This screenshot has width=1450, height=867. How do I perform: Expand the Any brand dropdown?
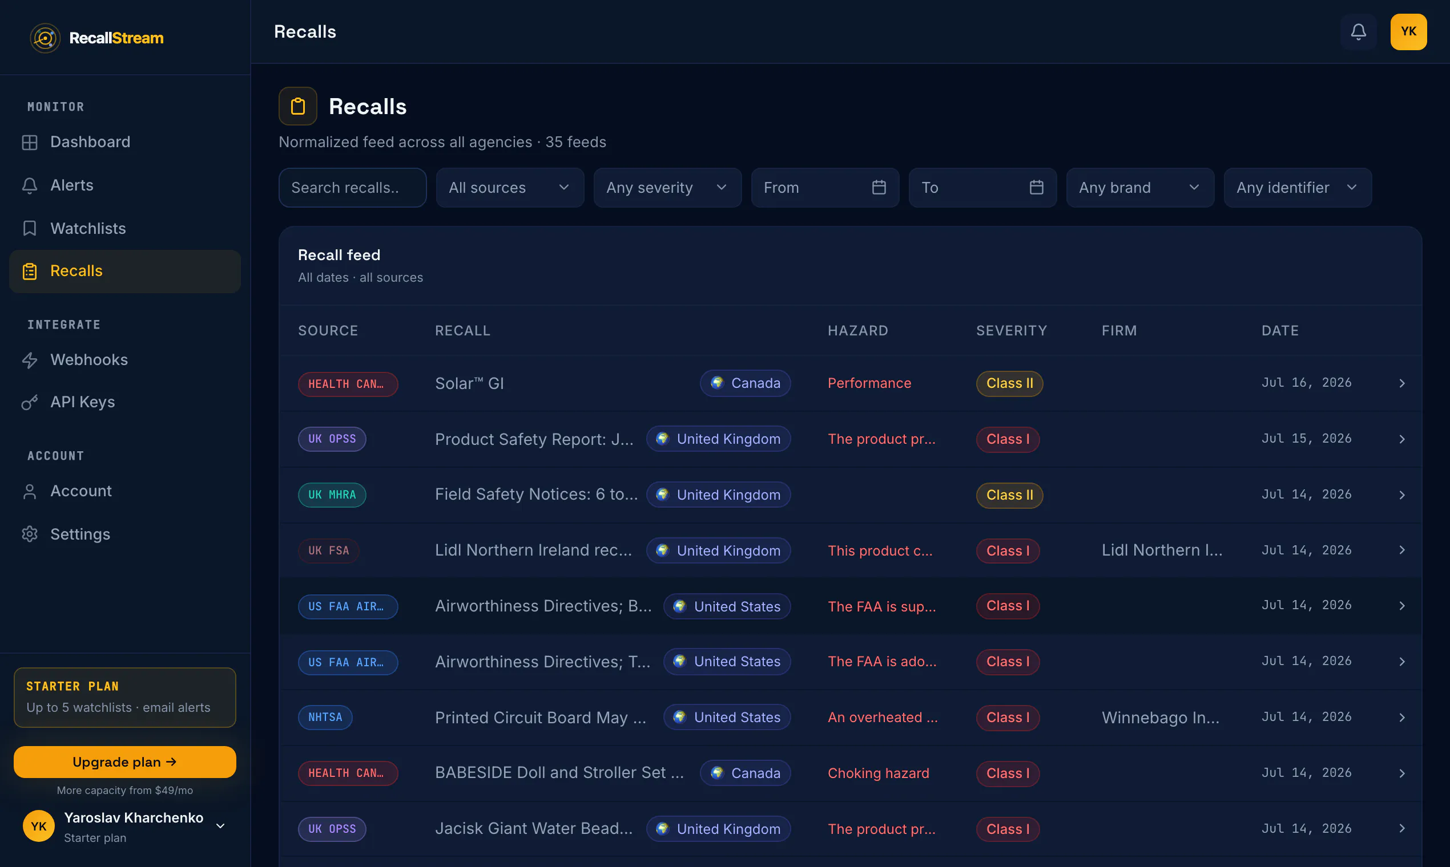tap(1140, 188)
